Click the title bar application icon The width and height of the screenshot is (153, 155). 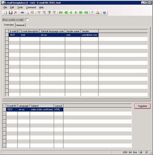(3, 3)
